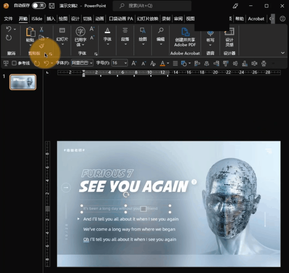Select the Format Painter brush icon

click(42, 46)
